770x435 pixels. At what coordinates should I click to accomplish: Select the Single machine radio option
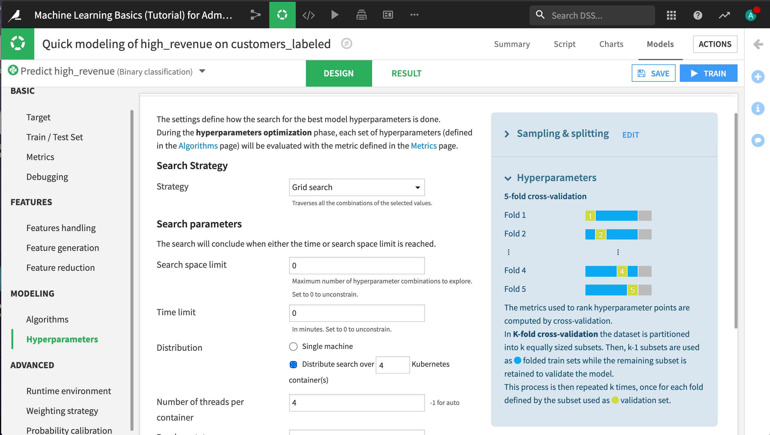(x=293, y=347)
